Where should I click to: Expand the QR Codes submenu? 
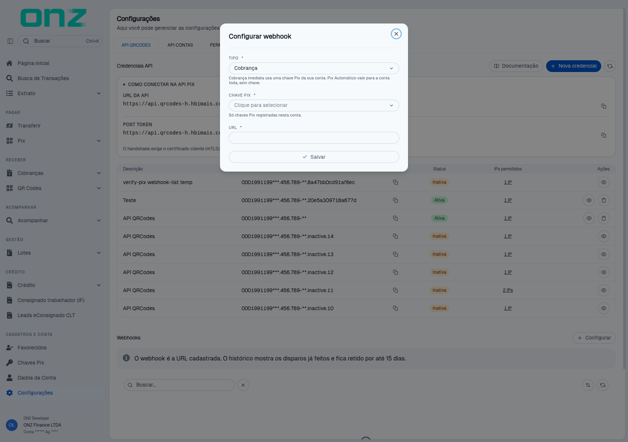click(x=54, y=188)
